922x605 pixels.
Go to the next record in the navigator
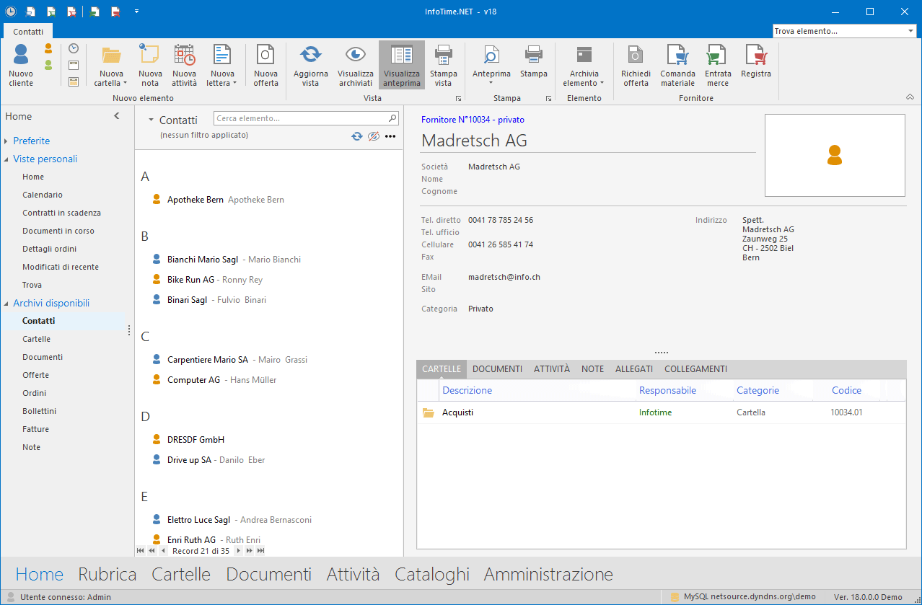[x=238, y=551]
